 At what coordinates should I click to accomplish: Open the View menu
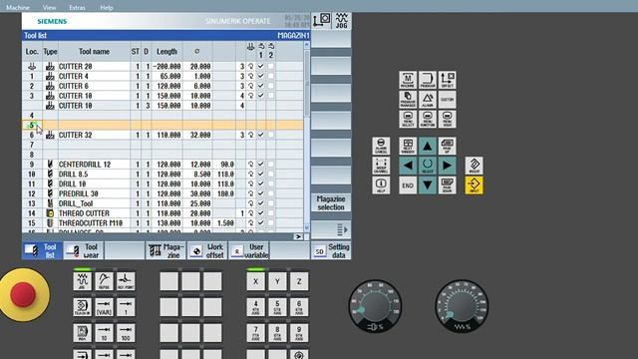[49, 7]
